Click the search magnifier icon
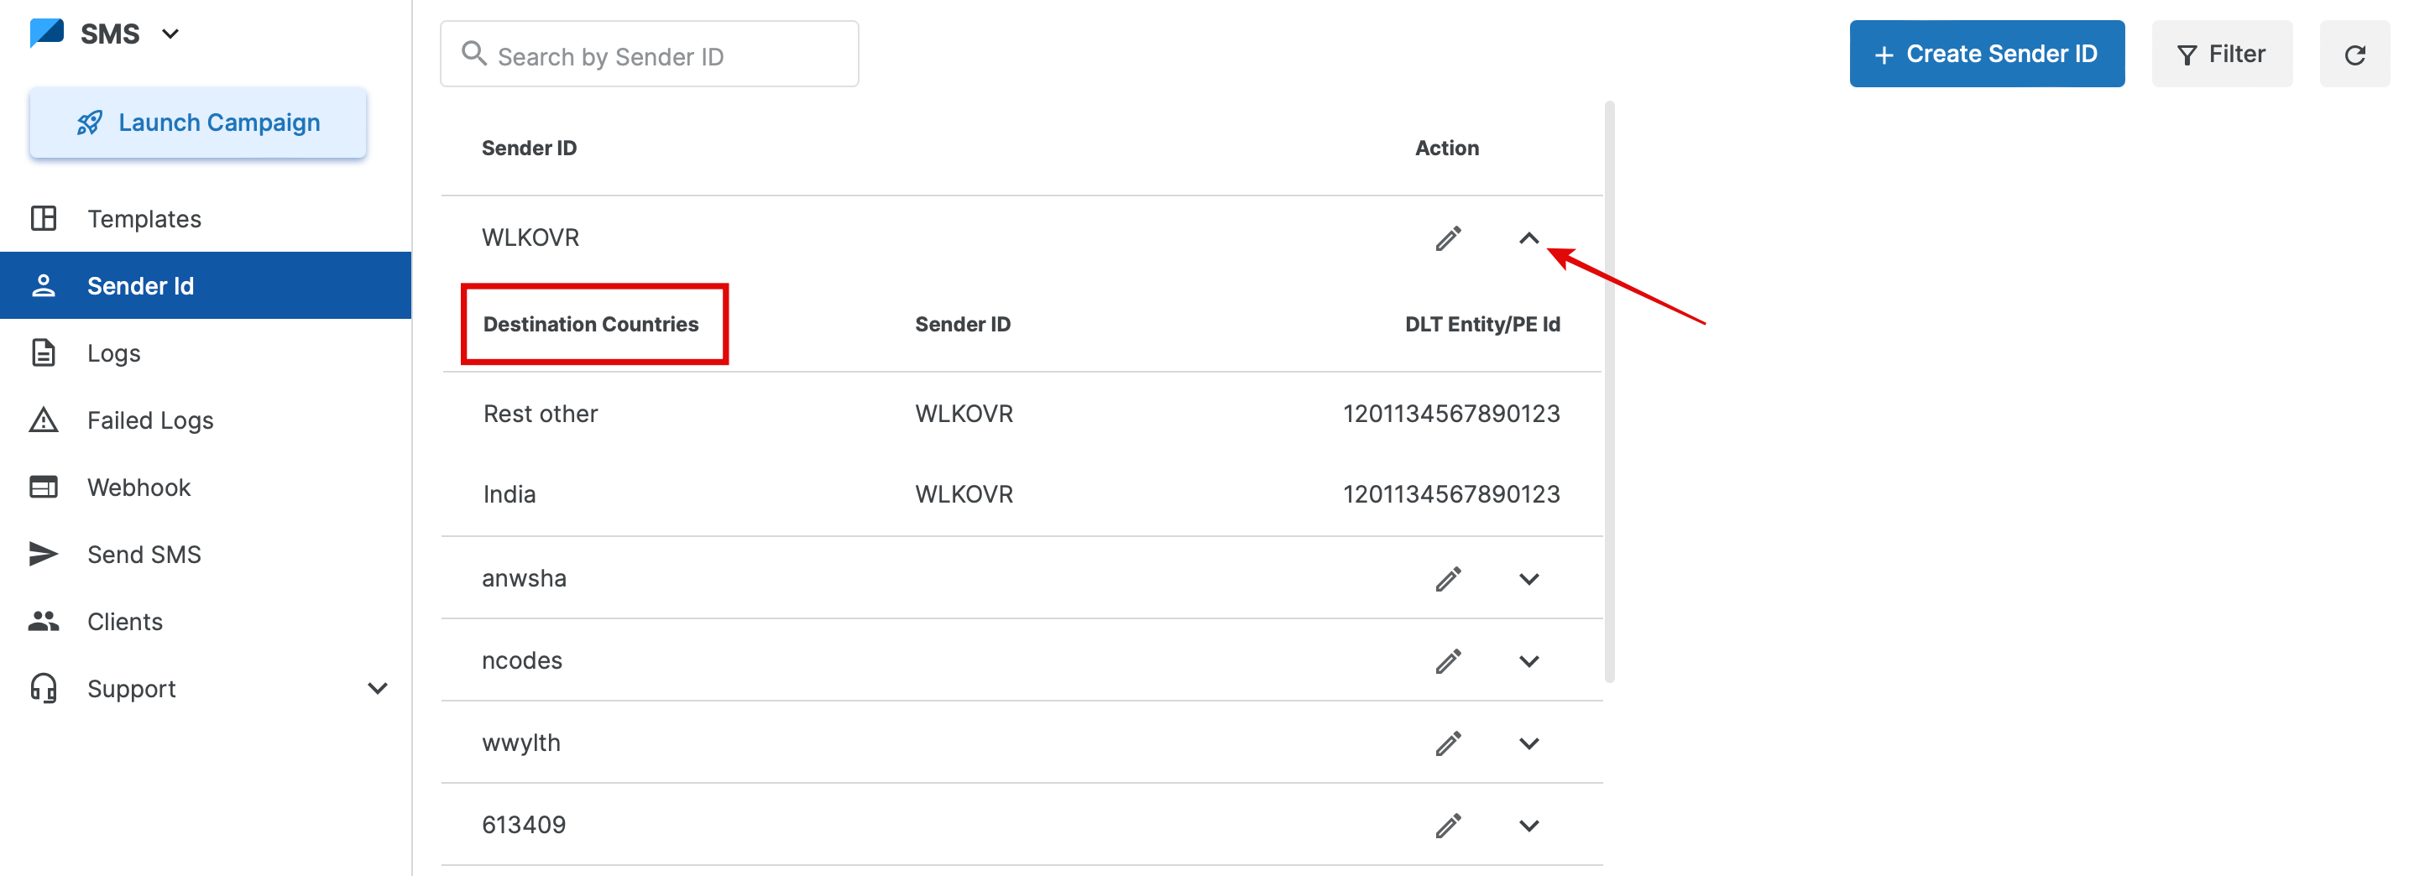The width and height of the screenshot is (2409, 876). 474,55
